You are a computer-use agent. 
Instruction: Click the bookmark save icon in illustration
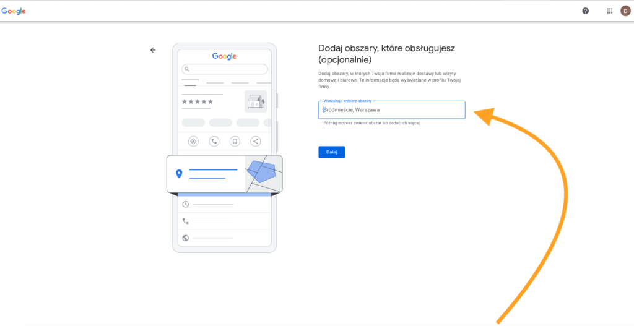pyautogui.click(x=235, y=141)
